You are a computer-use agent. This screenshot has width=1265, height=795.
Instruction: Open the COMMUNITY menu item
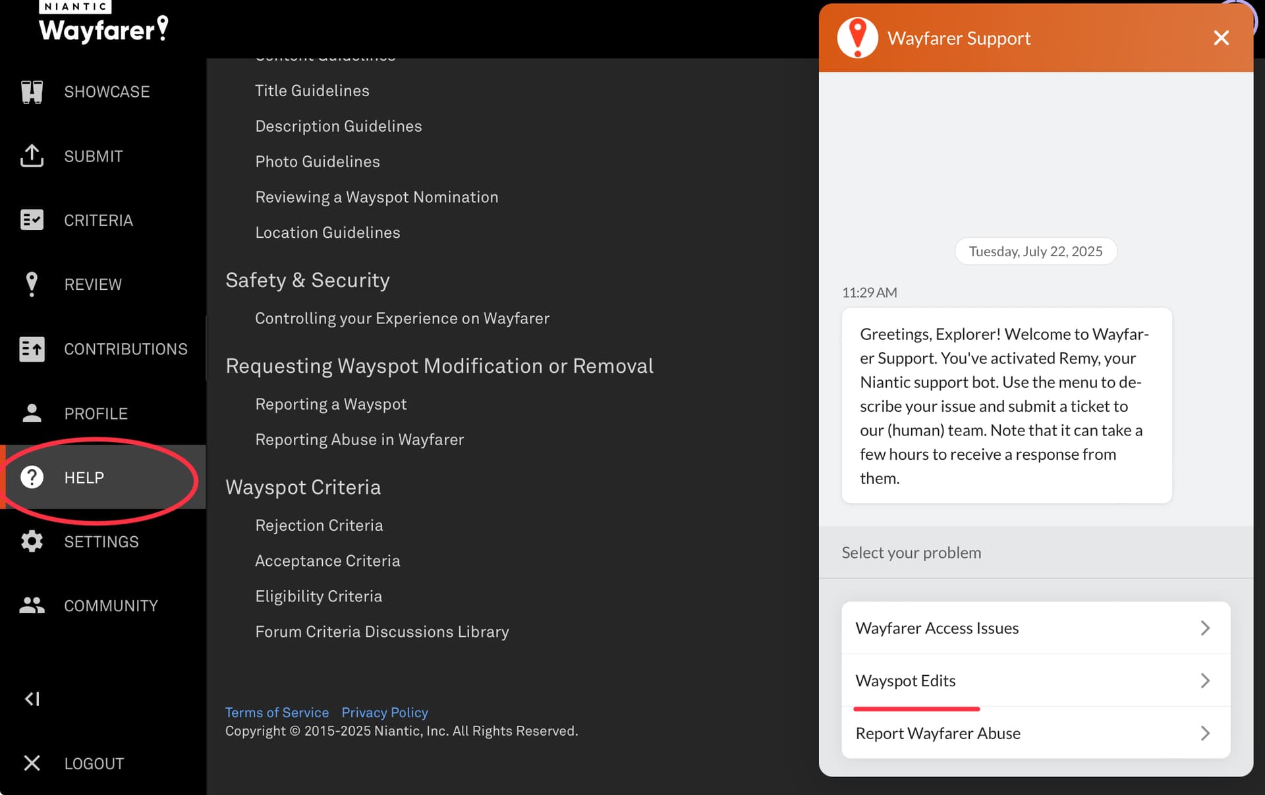(x=103, y=605)
